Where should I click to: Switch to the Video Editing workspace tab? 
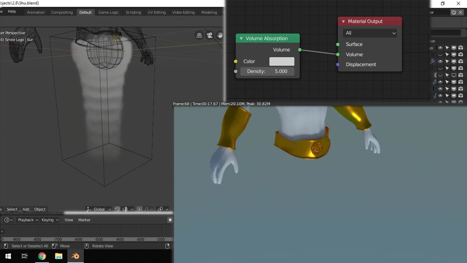[x=183, y=12]
